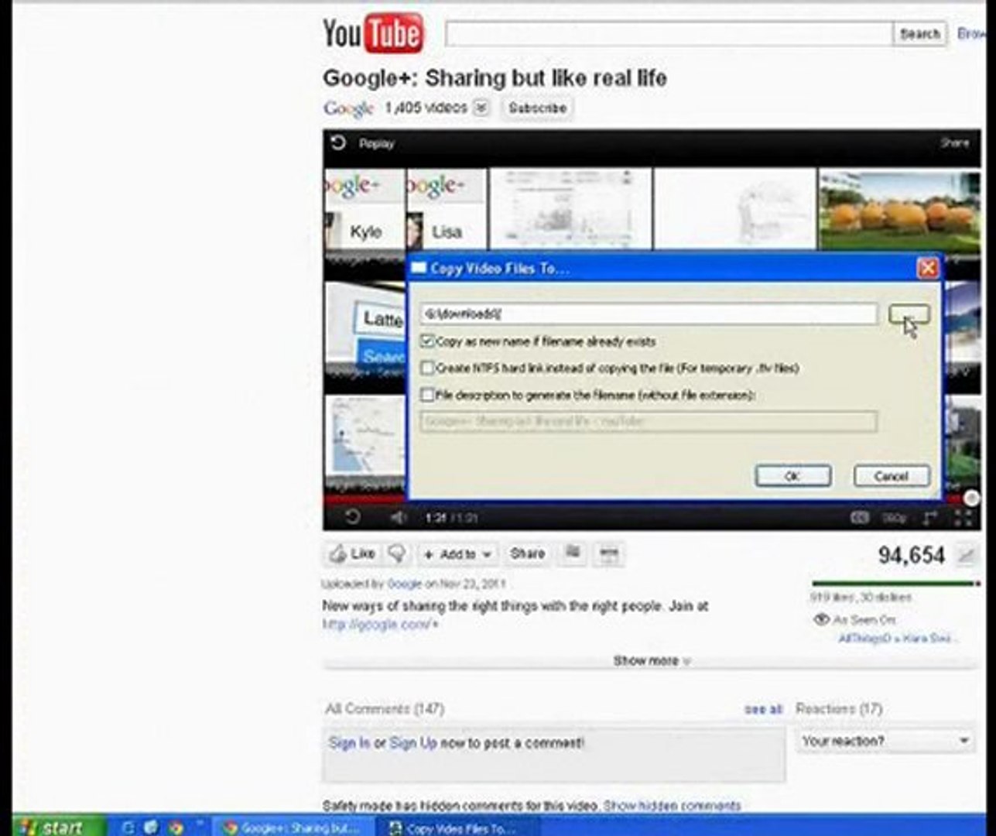Image resolution: width=996 pixels, height=836 pixels.
Task: Click the Google uploader link
Action: (x=404, y=584)
